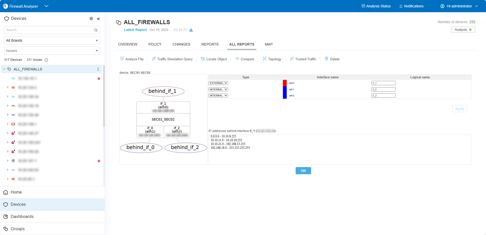Open the Issues filter dropdown
The height and width of the screenshot is (235, 486).
click(x=52, y=51)
